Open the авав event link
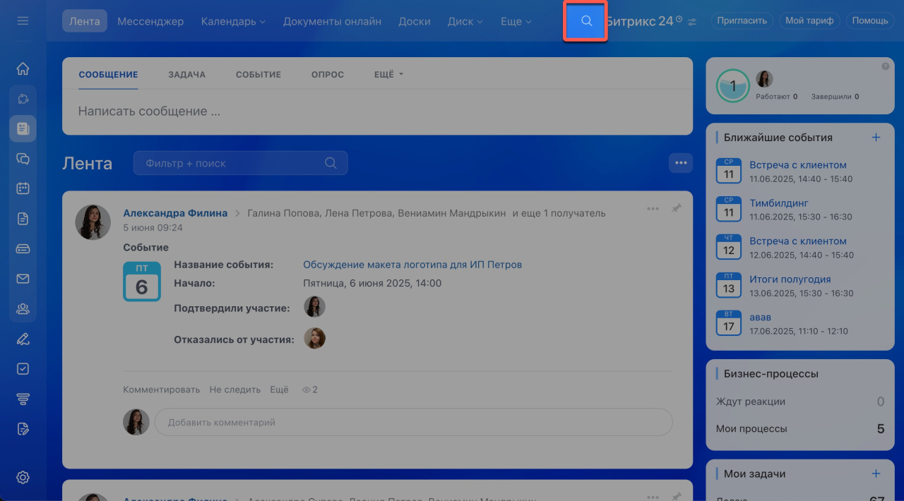Viewport: 904px width, 501px height. point(761,317)
